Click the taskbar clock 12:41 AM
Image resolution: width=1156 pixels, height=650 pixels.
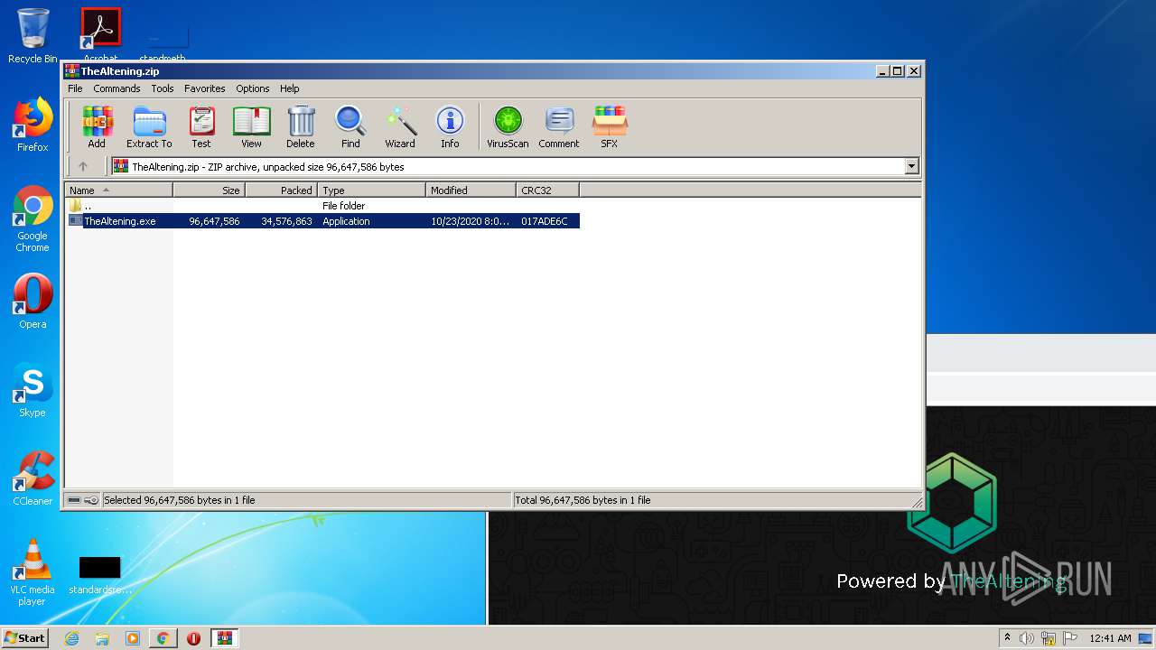click(x=1110, y=638)
